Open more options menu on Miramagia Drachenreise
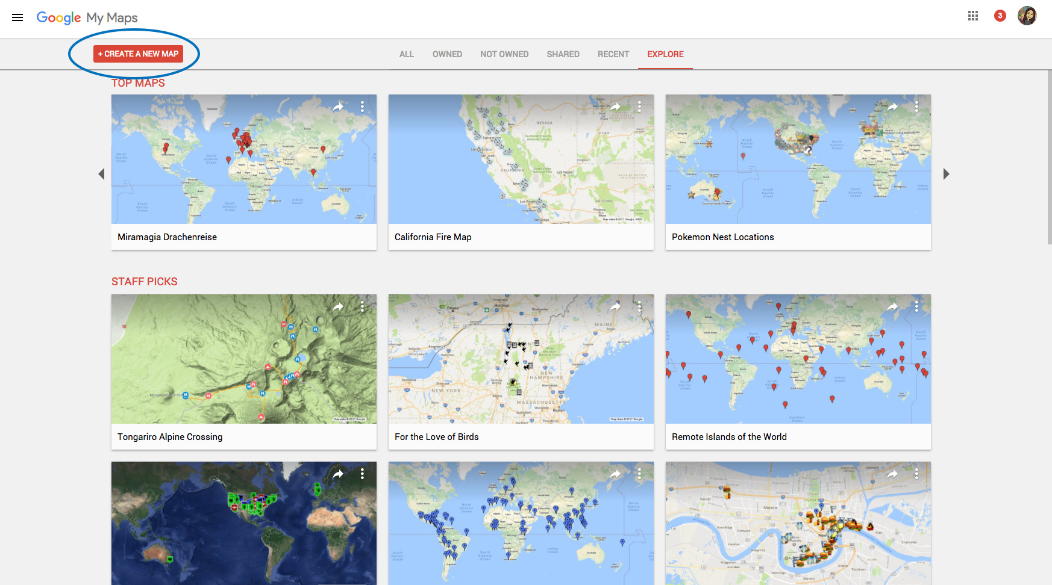The width and height of the screenshot is (1052, 585). pyautogui.click(x=362, y=107)
